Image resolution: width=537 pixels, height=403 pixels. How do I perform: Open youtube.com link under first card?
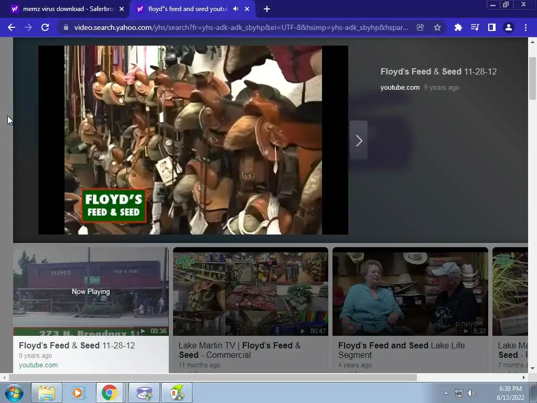(x=38, y=365)
